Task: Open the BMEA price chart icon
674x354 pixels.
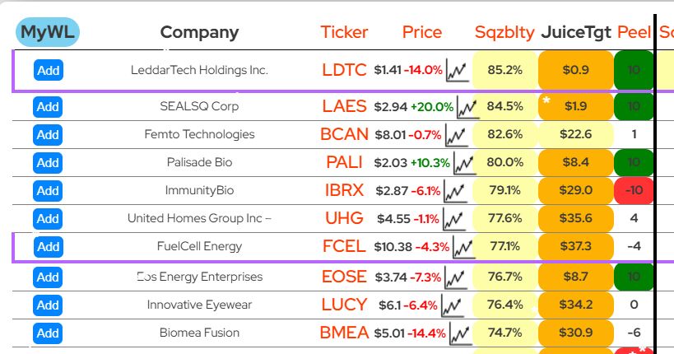Action: 461,333
